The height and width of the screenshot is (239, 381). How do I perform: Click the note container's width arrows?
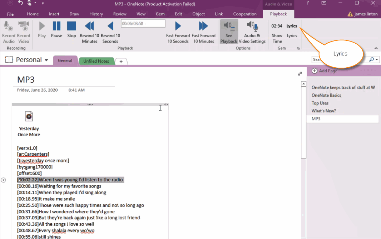click(166, 104)
